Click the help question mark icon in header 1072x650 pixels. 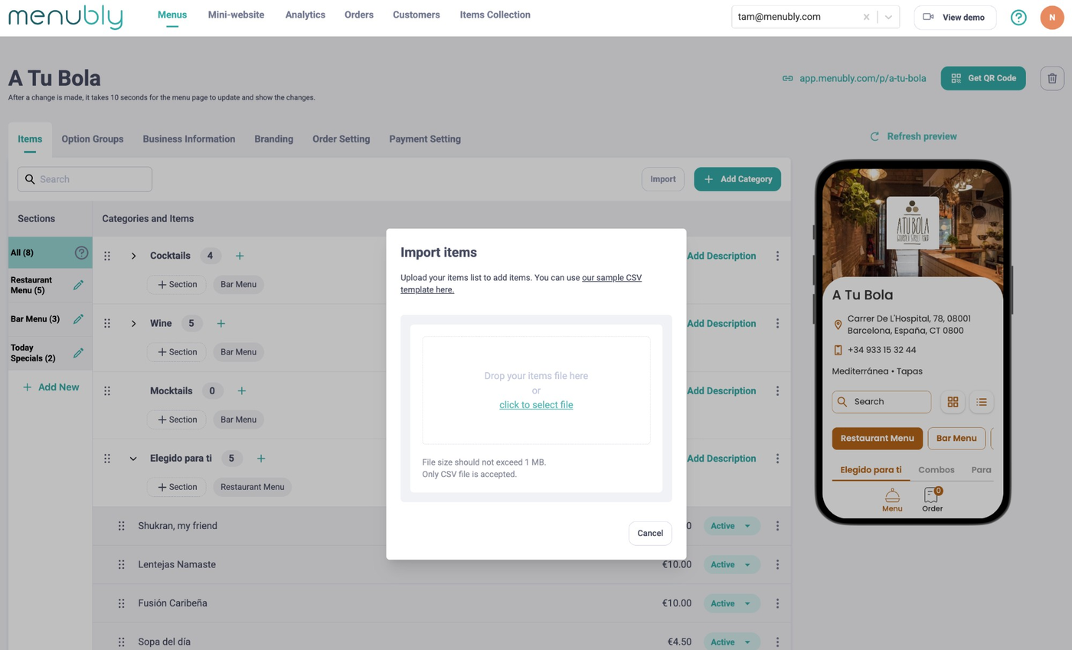[1018, 17]
